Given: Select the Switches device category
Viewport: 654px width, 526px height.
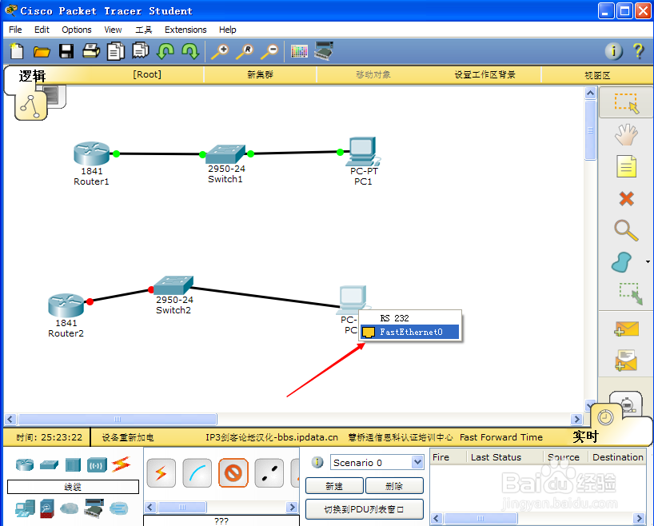Looking at the screenshot, I should click(50, 464).
